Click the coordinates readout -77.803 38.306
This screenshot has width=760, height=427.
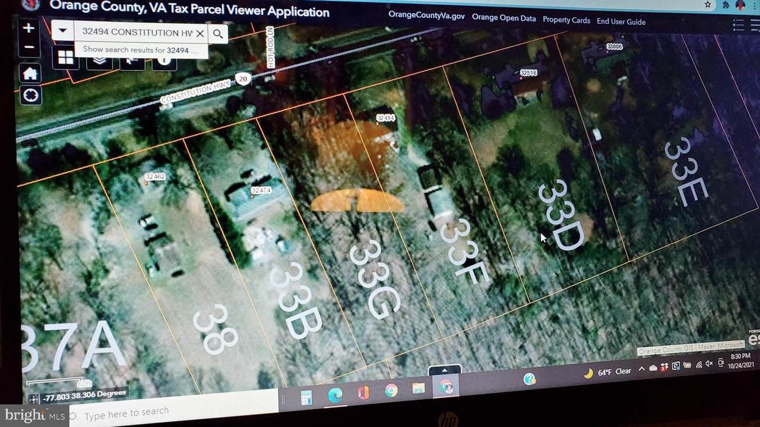tap(84, 394)
